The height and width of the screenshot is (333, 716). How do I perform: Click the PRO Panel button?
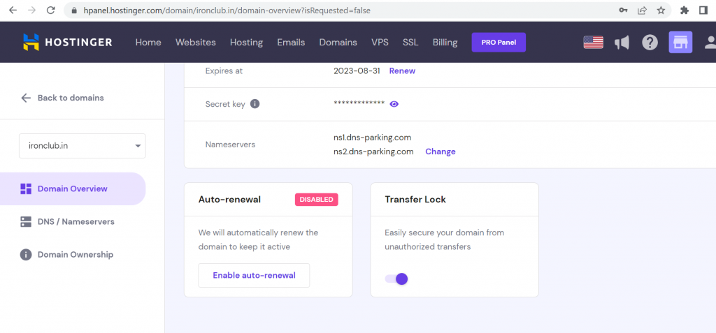pyautogui.click(x=499, y=43)
